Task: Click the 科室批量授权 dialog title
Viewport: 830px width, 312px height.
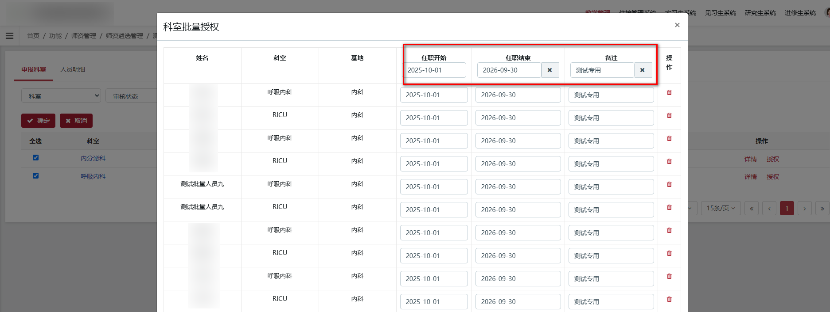Action: coord(191,27)
